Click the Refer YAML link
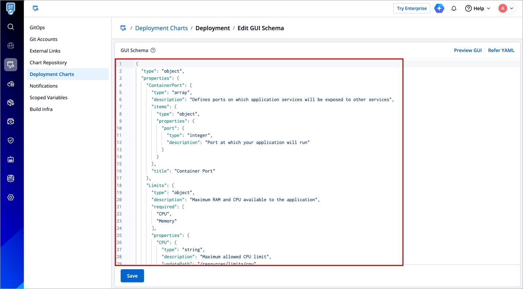Viewport: 523px width, 289px height. [501, 50]
